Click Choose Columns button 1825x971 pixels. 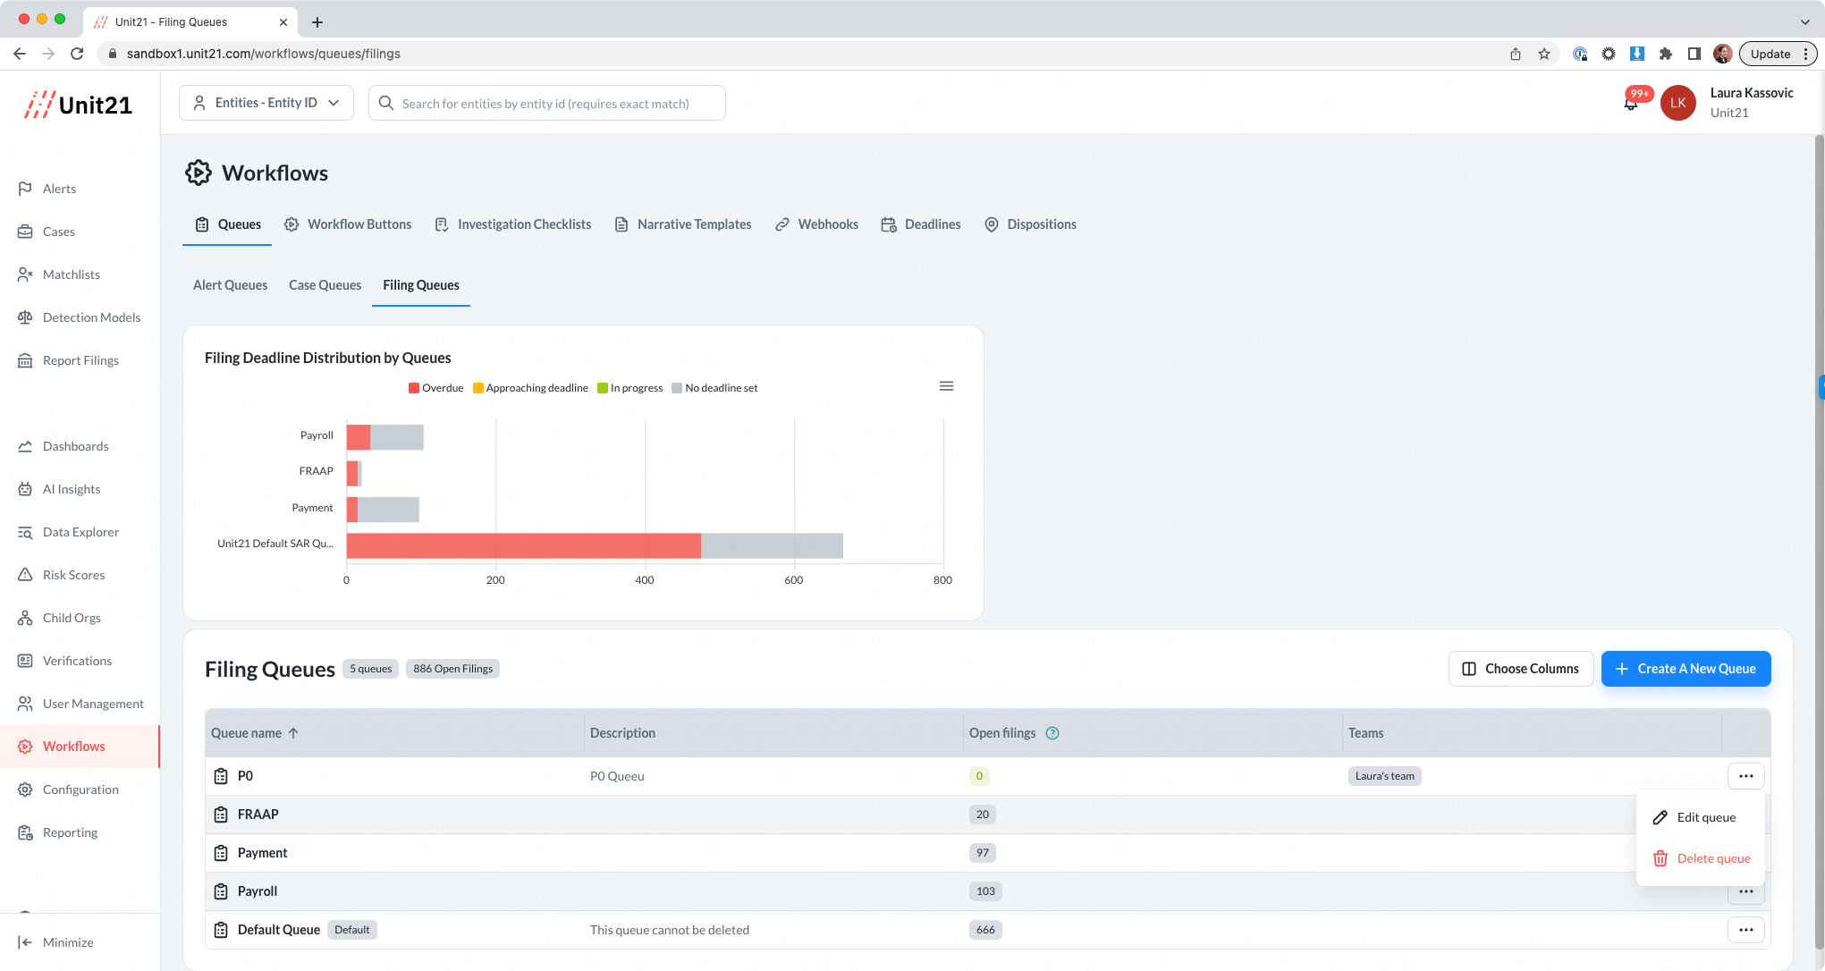point(1520,669)
